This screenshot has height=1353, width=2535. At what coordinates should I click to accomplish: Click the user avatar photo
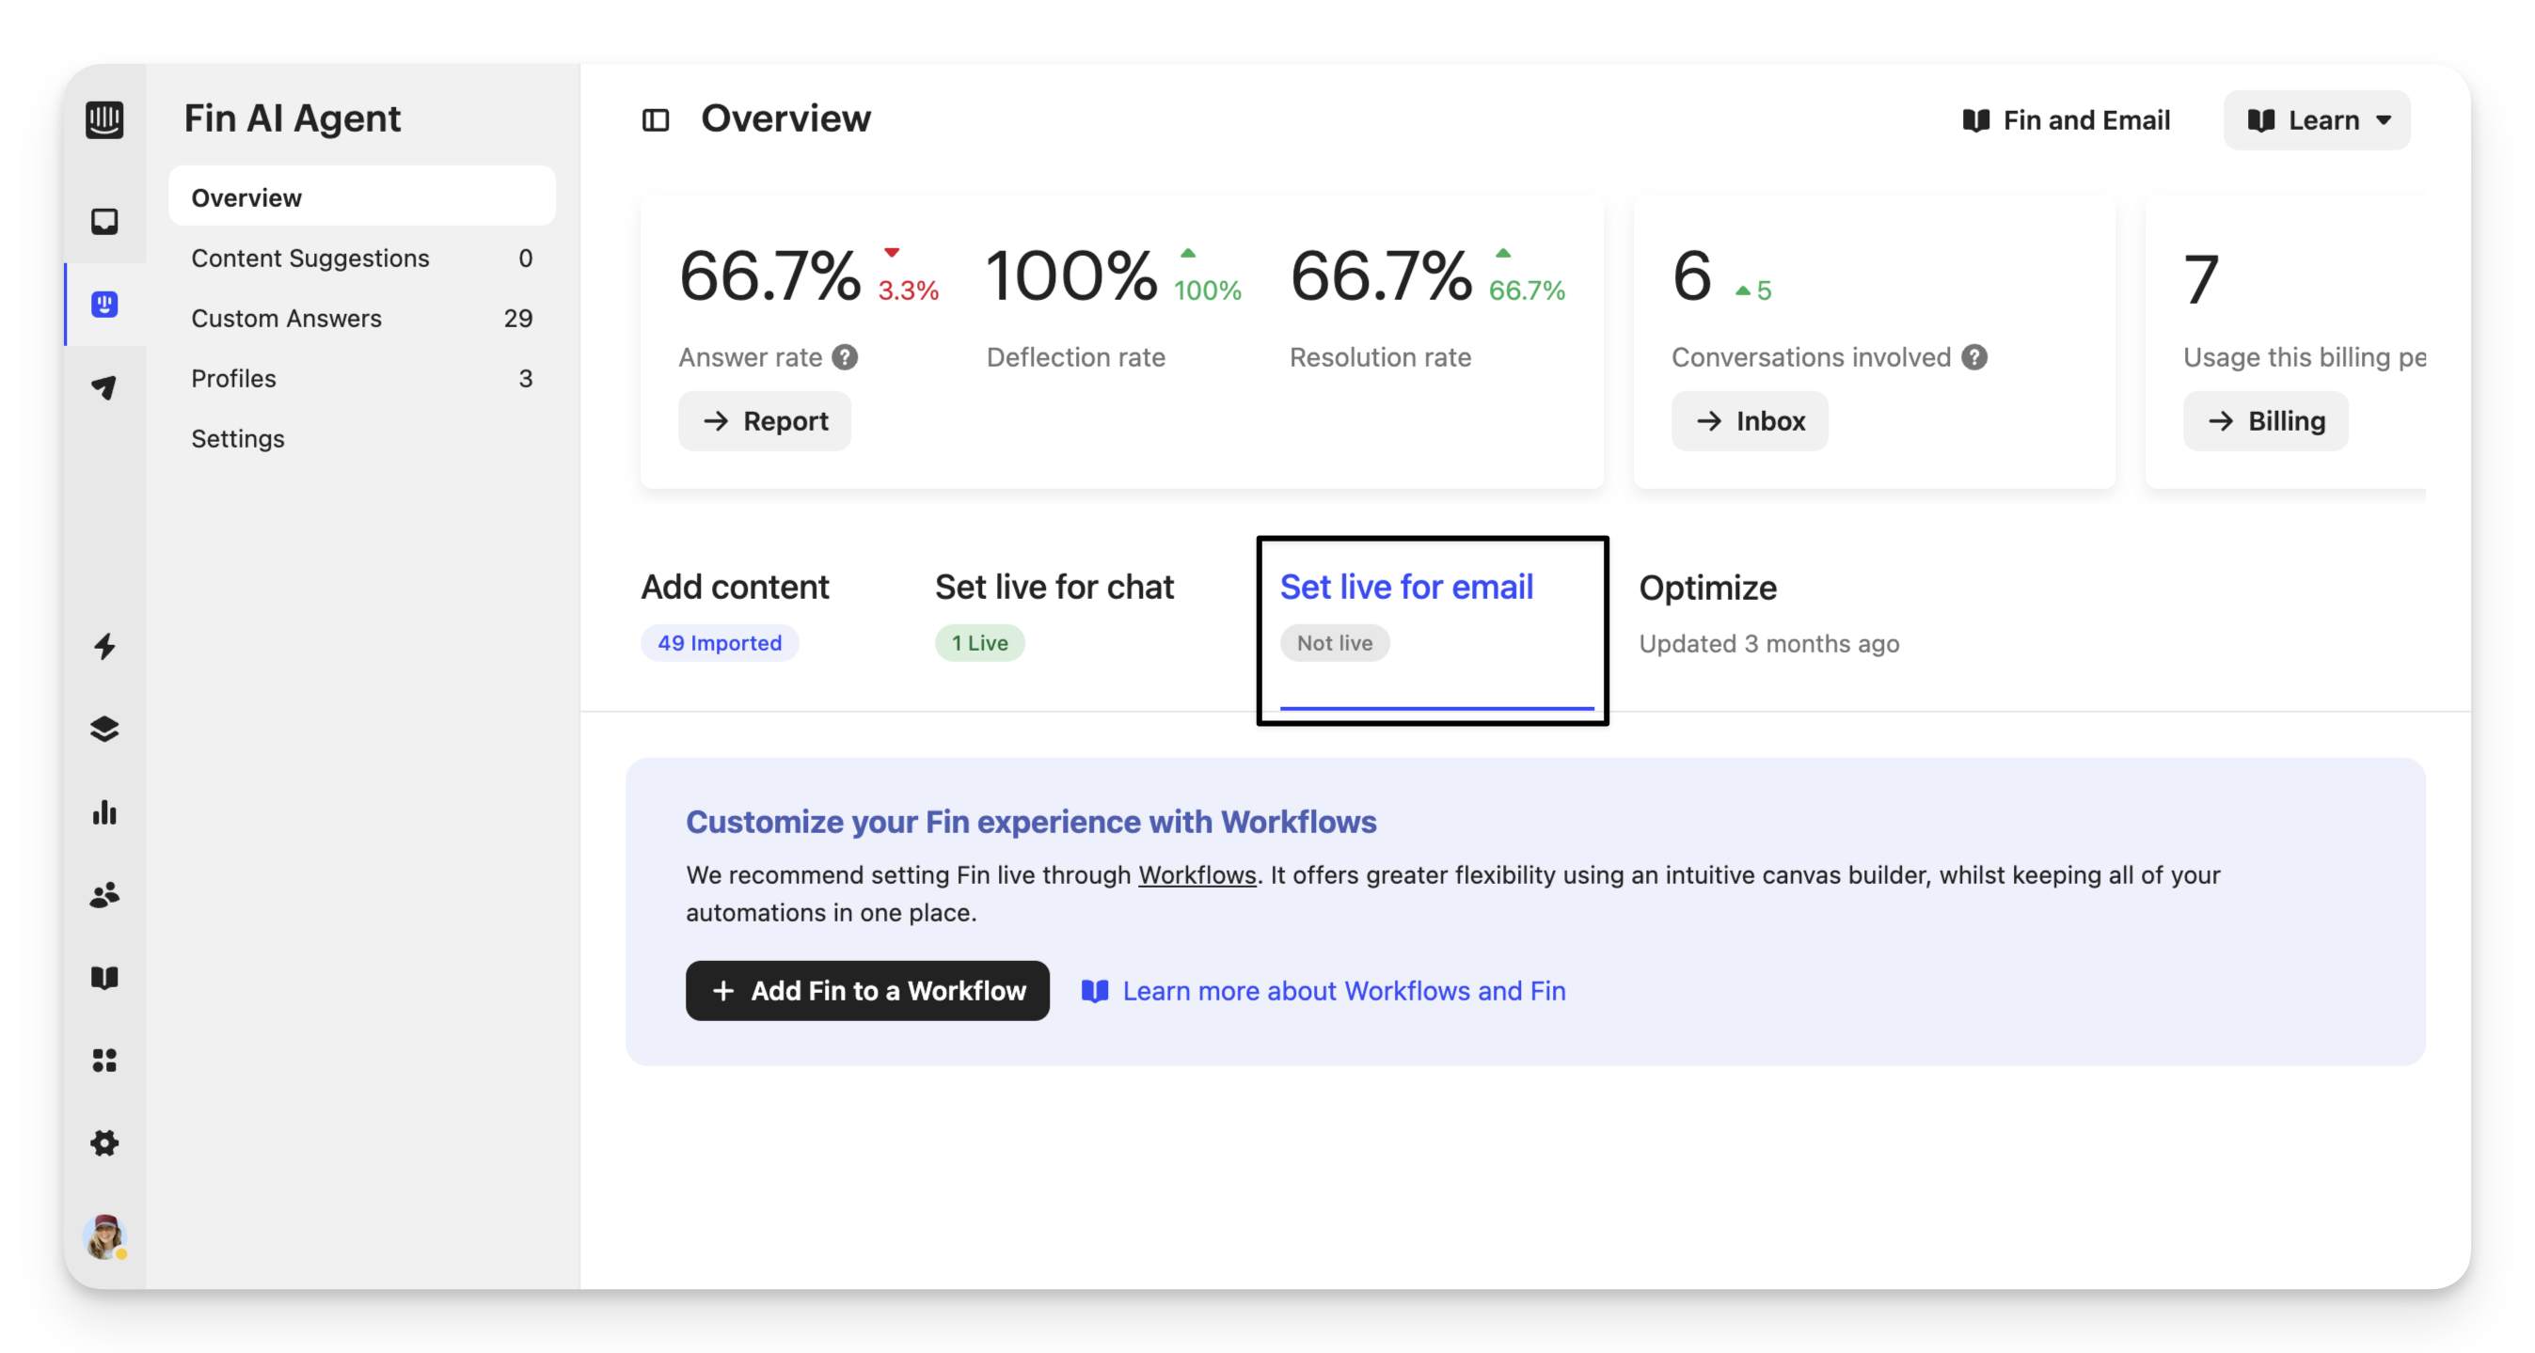click(x=104, y=1235)
